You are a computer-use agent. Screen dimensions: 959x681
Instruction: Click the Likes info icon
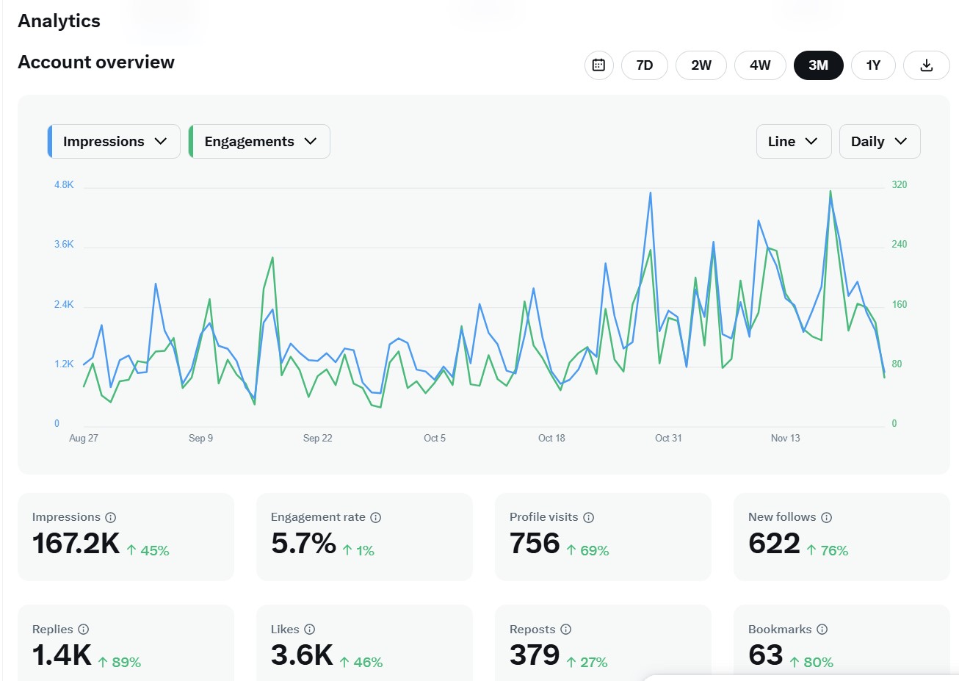(x=309, y=630)
